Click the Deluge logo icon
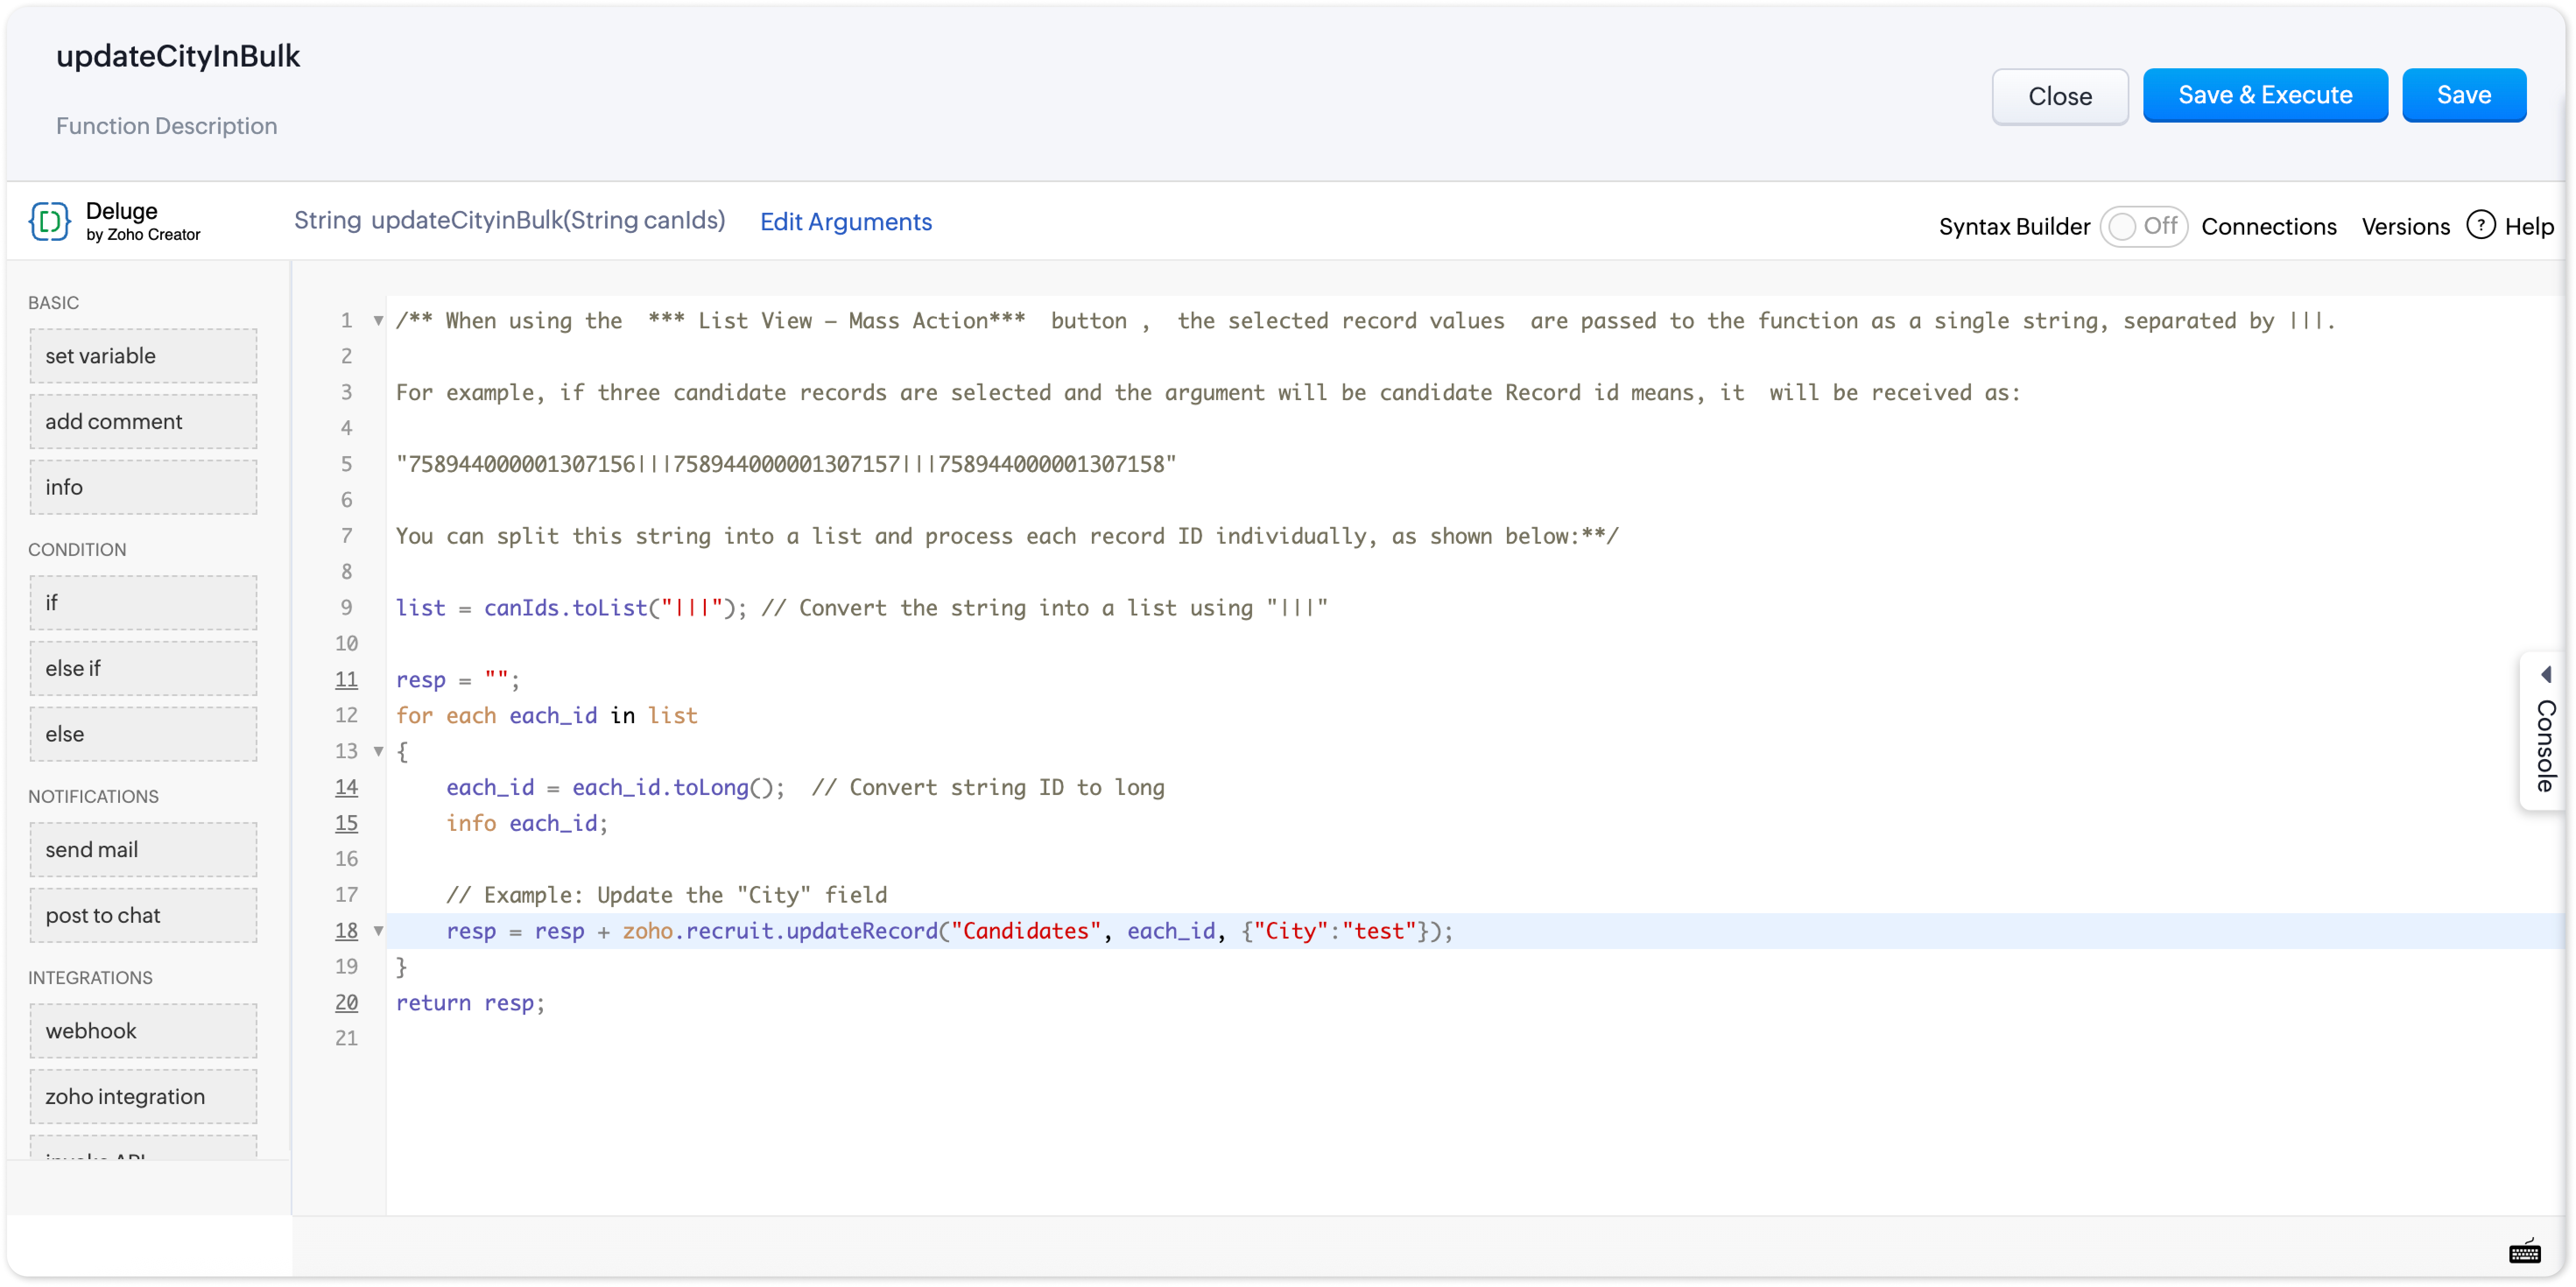2576x1287 pixels. (49, 221)
